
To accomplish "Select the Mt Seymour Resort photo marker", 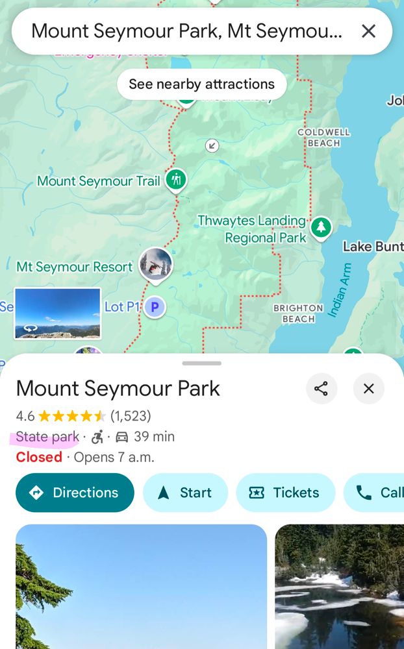I will [156, 263].
